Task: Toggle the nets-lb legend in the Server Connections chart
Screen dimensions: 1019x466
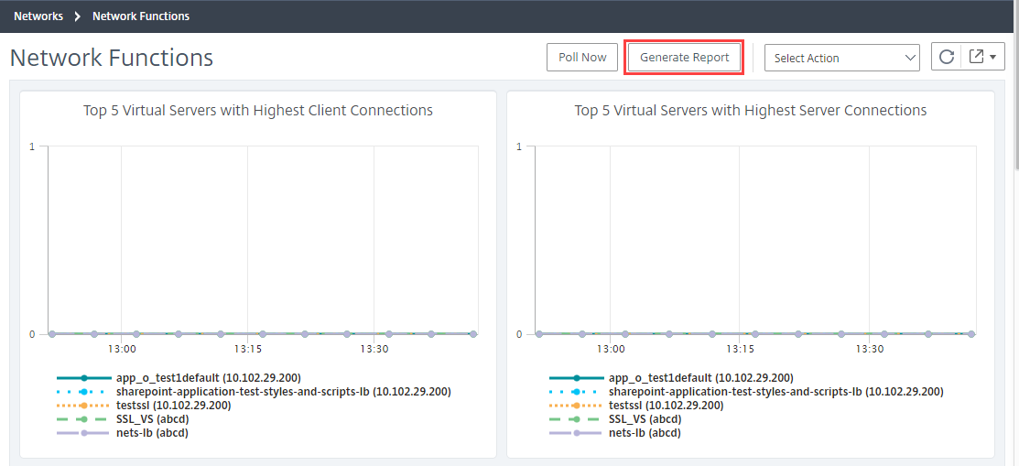Action: (x=614, y=432)
